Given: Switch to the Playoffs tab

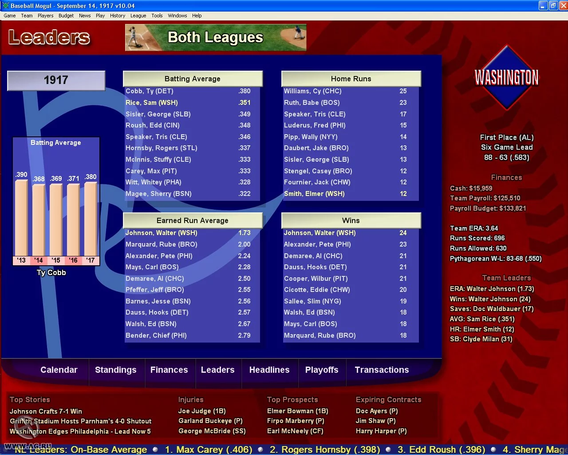Looking at the screenshot, I should point(322,370).
